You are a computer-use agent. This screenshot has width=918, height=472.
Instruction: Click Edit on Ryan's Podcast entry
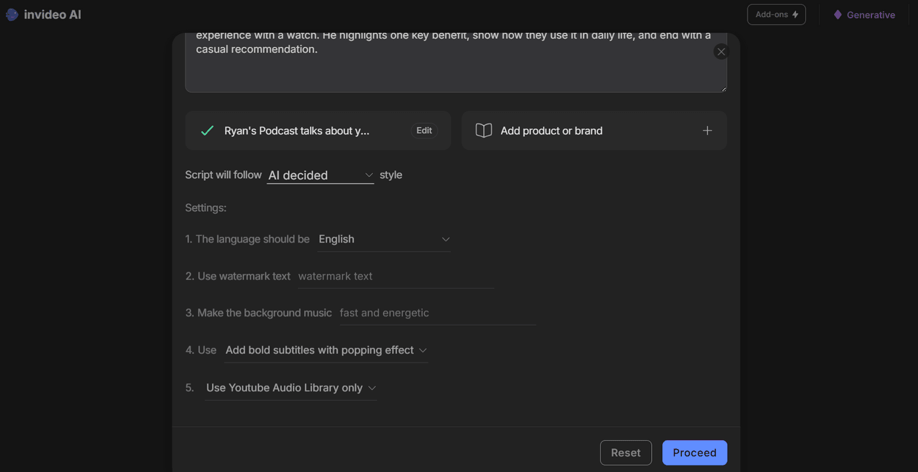point(424,130)
